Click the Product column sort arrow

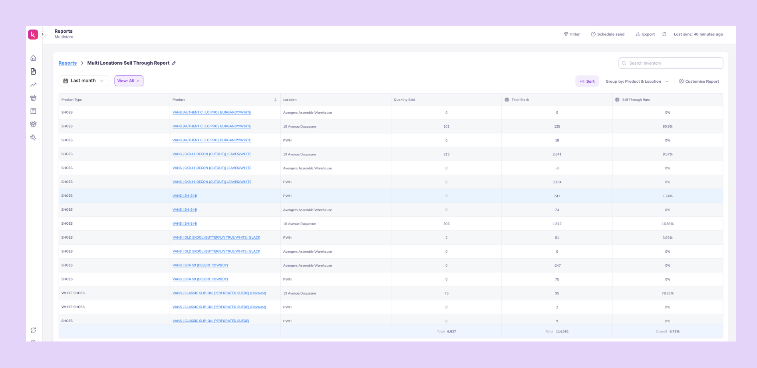tap(275, 100)
